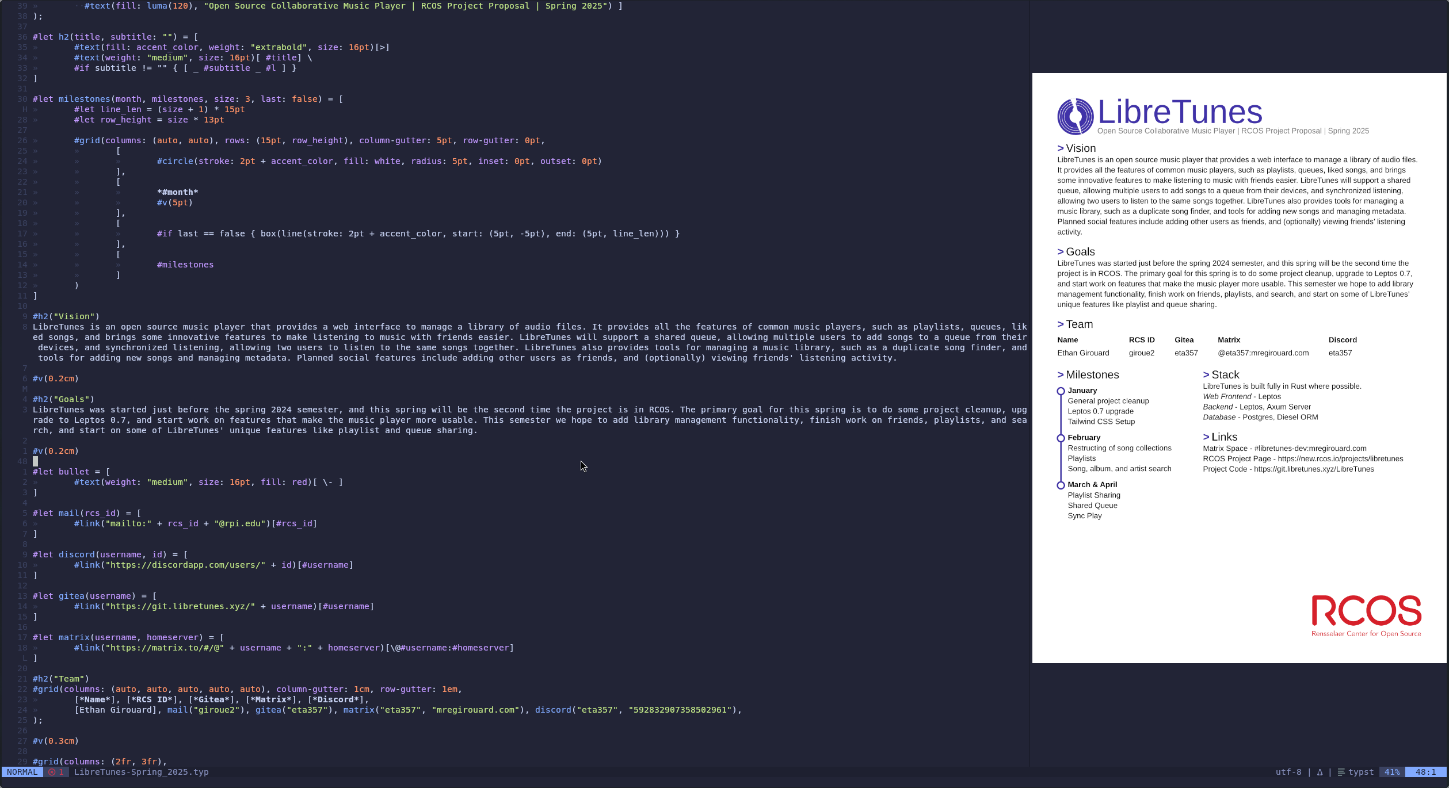This screenshot has width=1449, height=788.
Task: Click the Linux penguin icon in statusline
Action: (1320, 772)
